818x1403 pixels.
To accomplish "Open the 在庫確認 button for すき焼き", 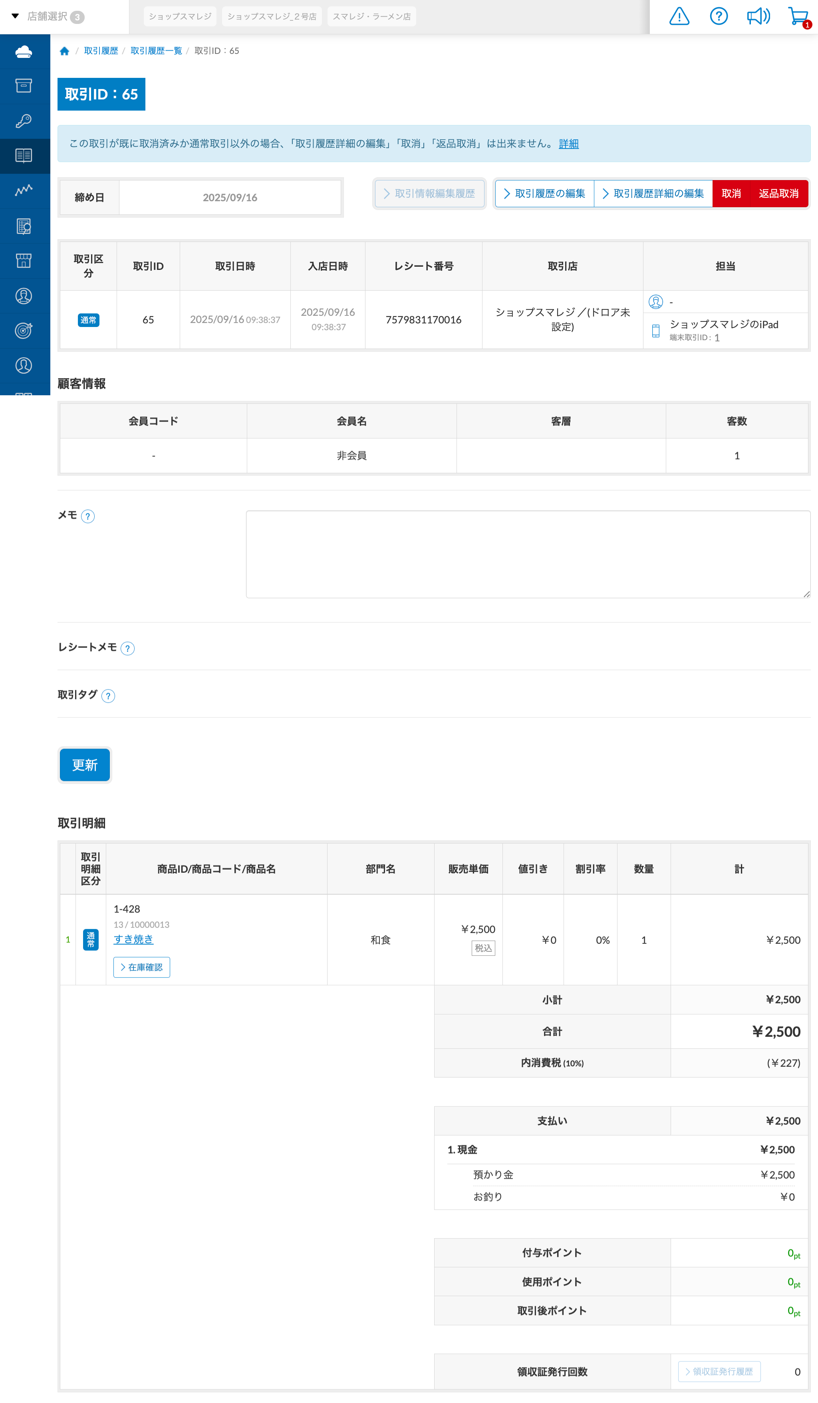I will click(x=141, y=967).
